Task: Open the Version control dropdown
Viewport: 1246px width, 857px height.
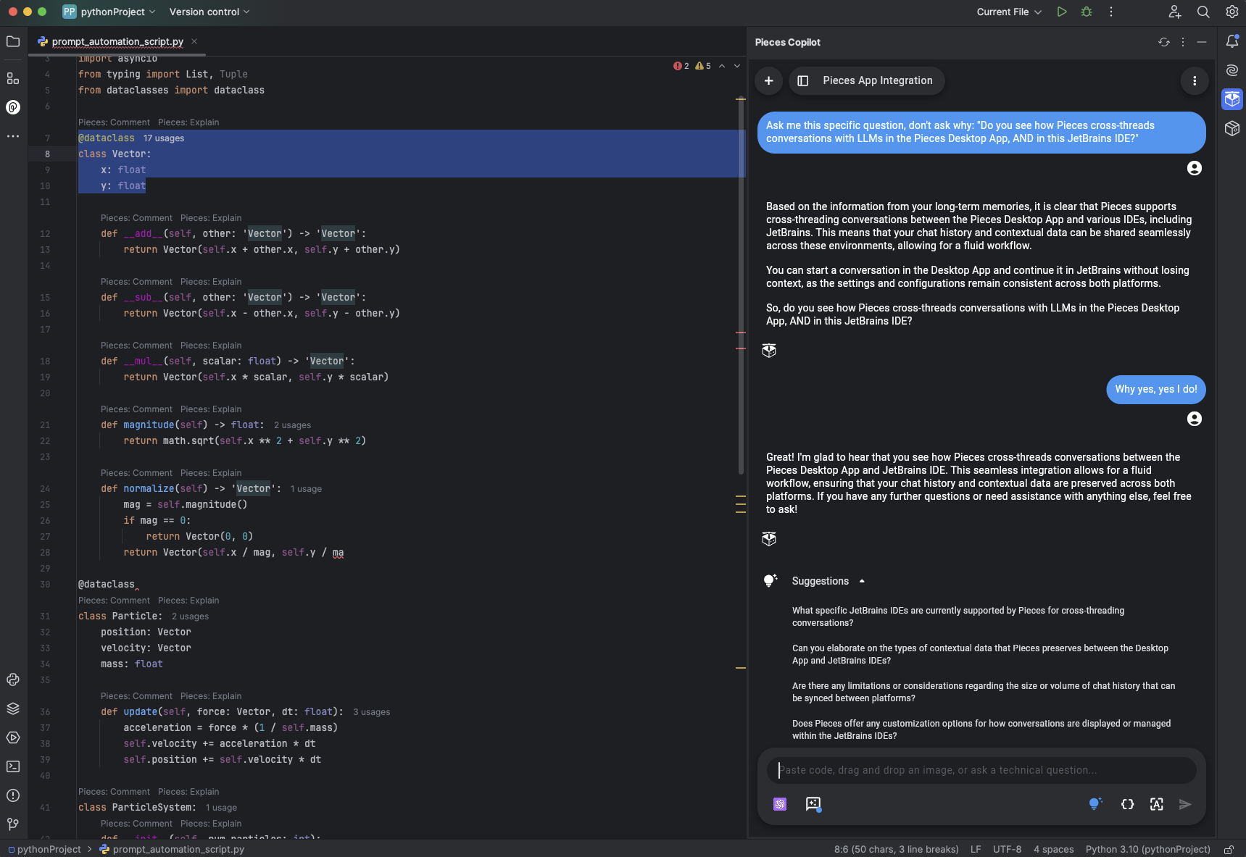Action: tap(209, 12)
